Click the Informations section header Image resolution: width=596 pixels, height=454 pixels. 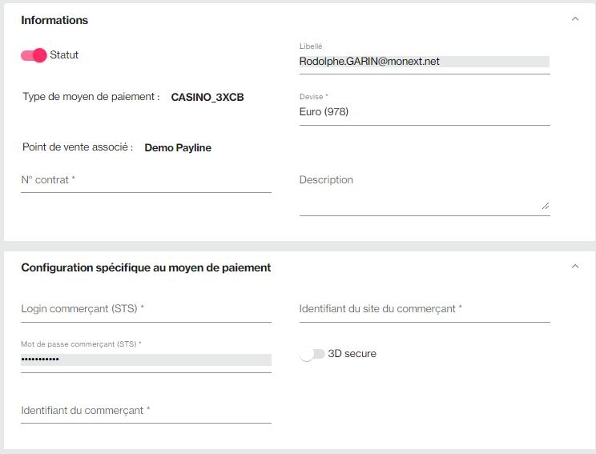(x=54, y=20)
